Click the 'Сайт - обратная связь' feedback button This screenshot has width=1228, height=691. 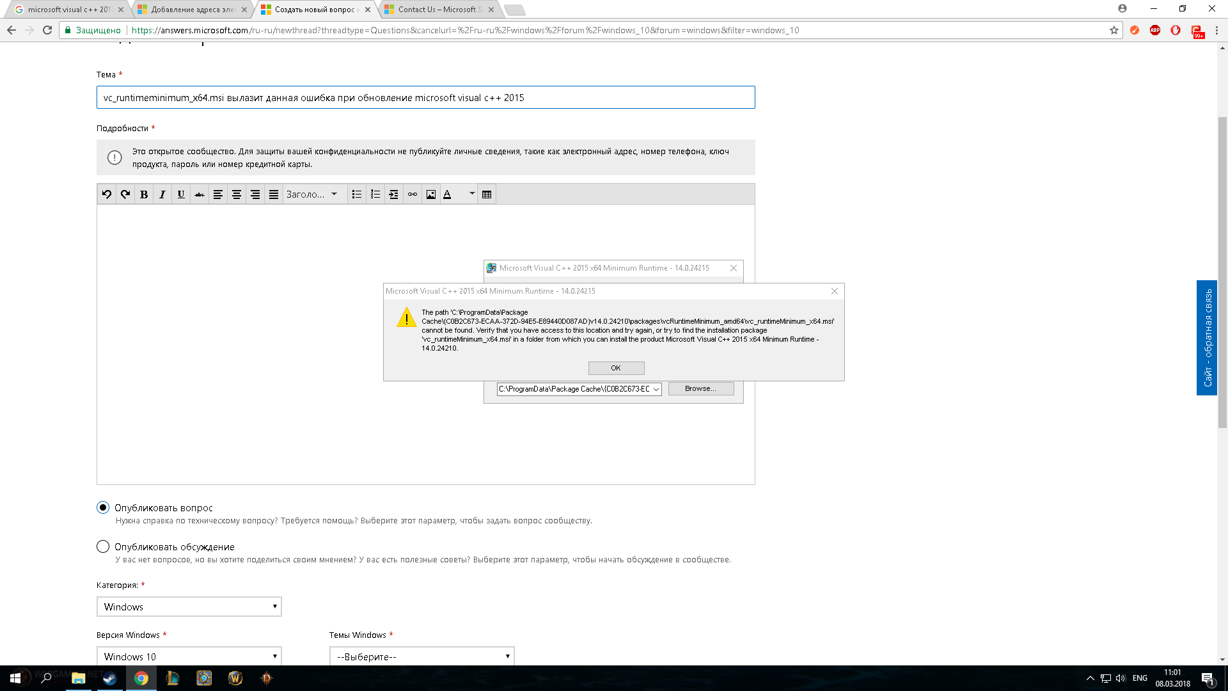coord(1207,338)
